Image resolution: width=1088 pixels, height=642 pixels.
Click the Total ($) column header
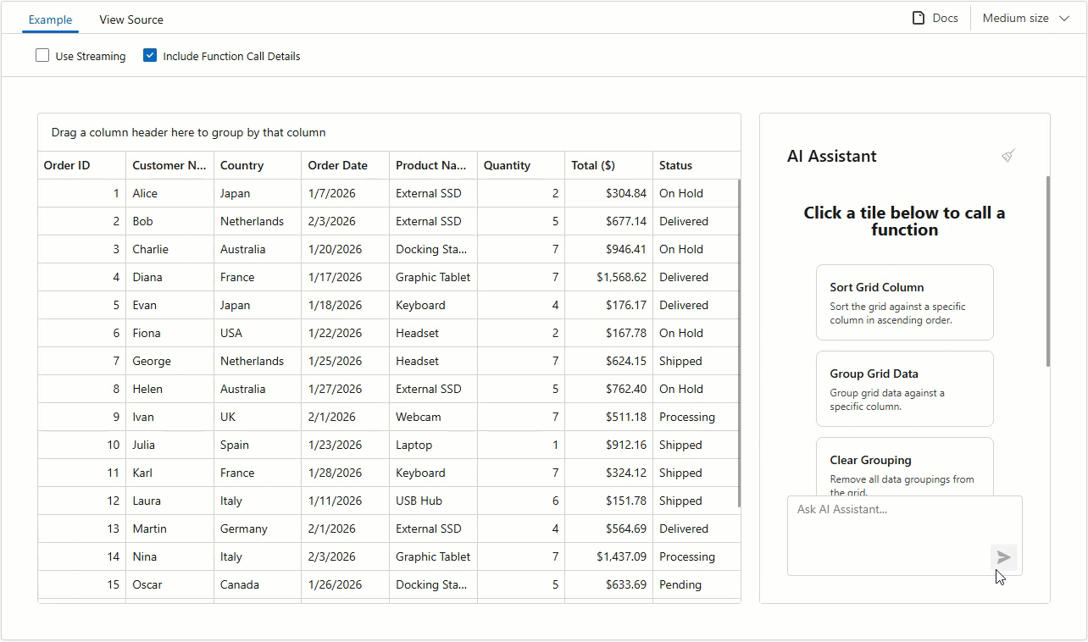pyautogui.click(x=594, y=165)
